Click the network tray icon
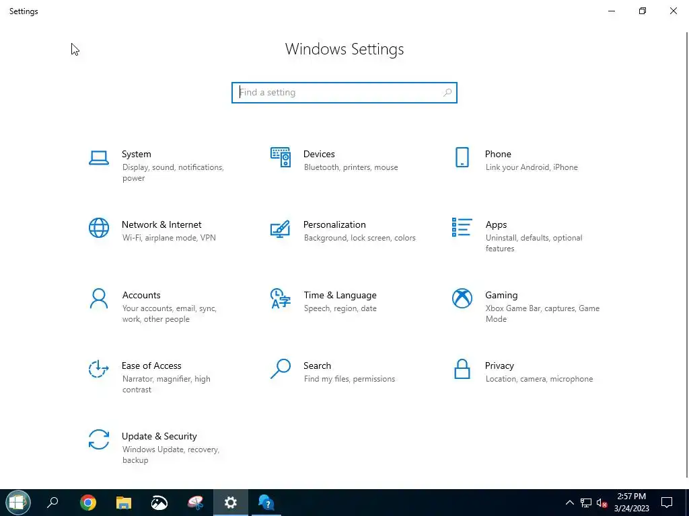 (586, 503)
